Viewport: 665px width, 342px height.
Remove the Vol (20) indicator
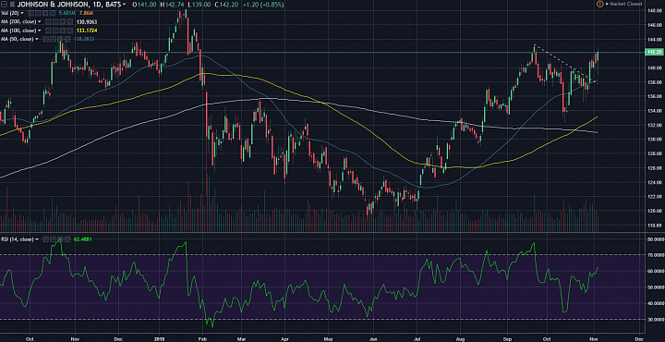click(52, 13)
